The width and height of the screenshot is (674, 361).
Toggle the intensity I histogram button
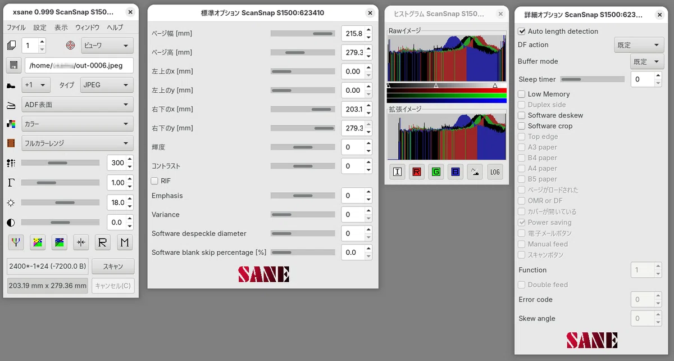[x=398, y=172]
